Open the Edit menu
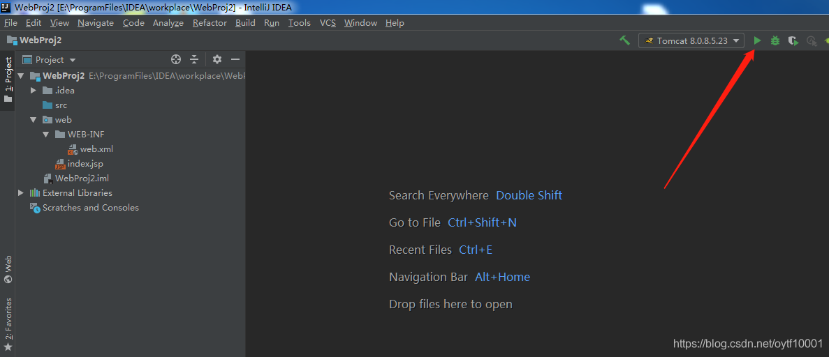 pyautogui.click(x=34, y=23)
